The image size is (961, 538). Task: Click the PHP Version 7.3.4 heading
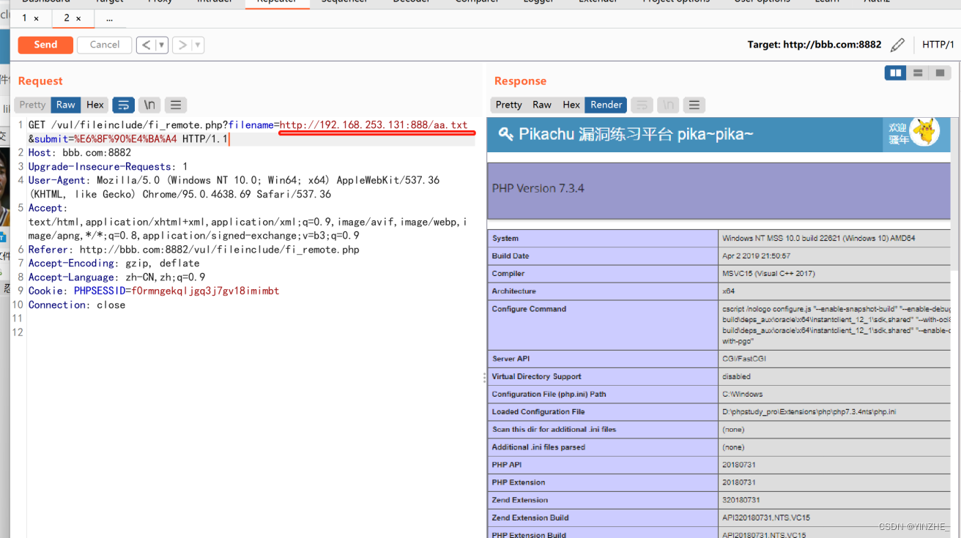pyautogui.click(x=538, y=188)
